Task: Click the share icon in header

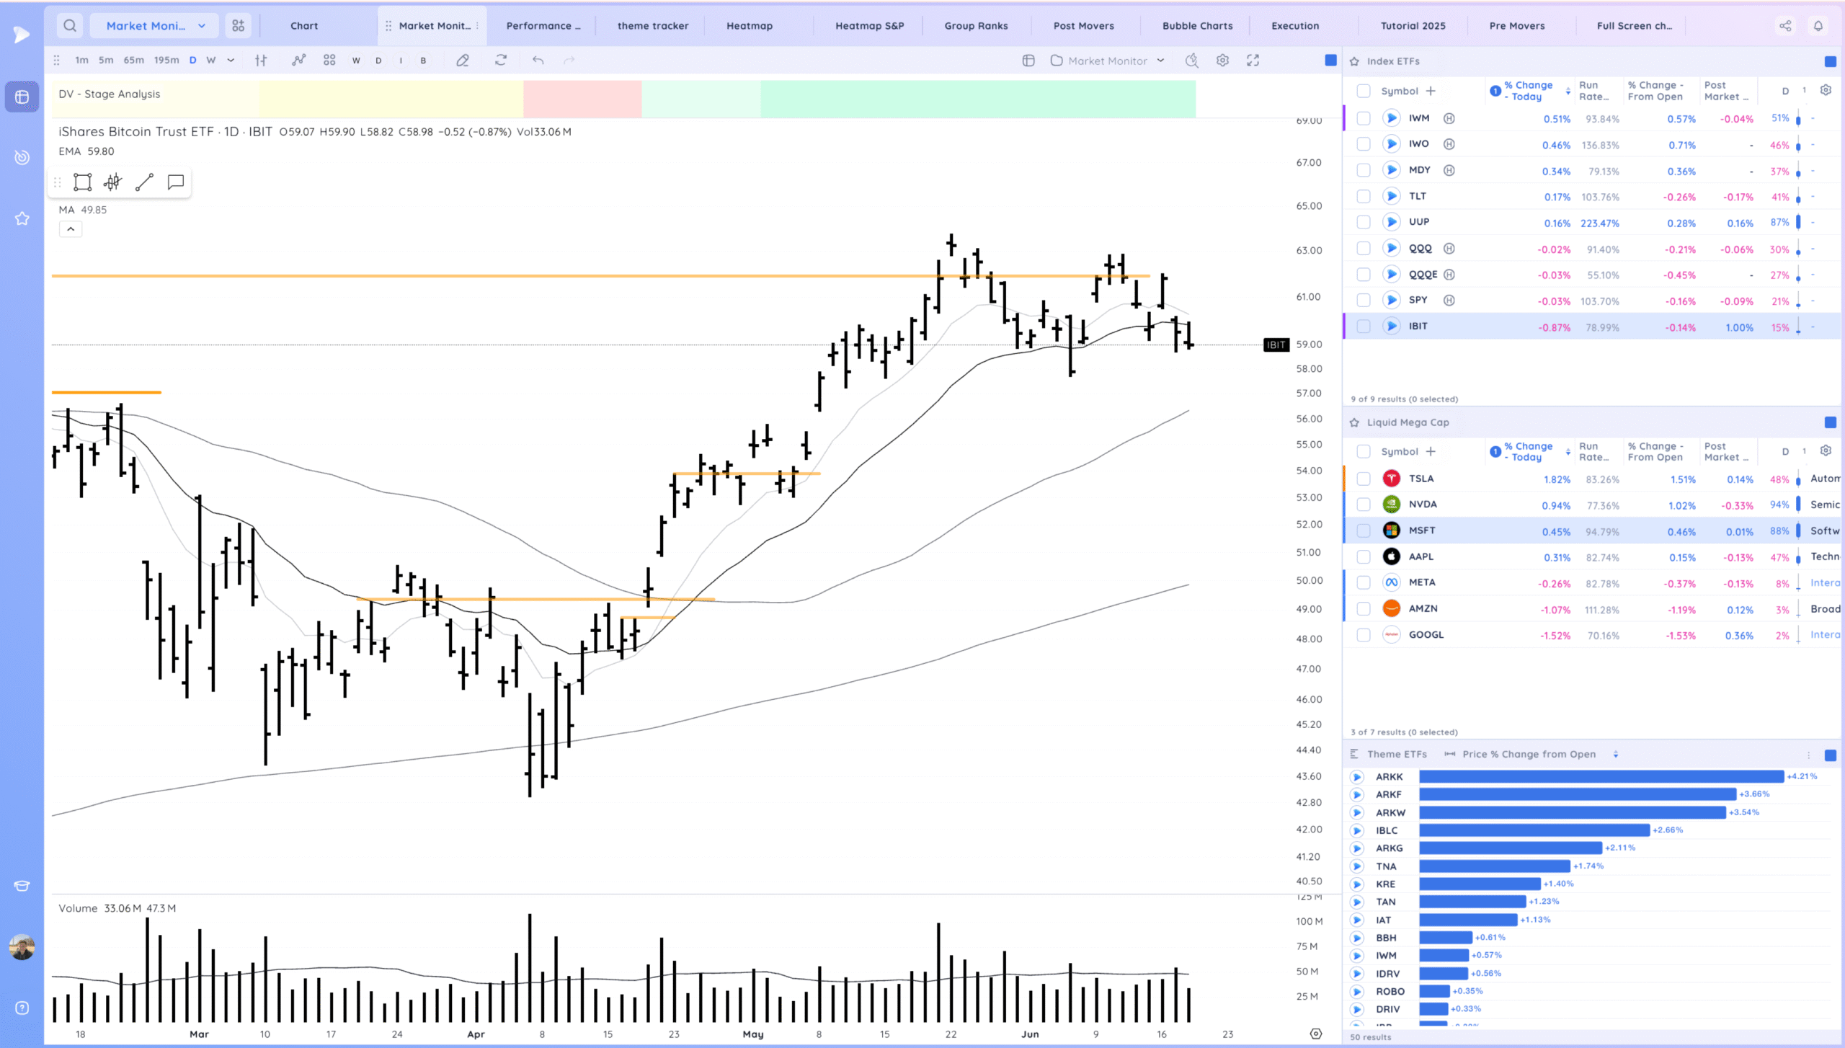Action: [1785, 26]
